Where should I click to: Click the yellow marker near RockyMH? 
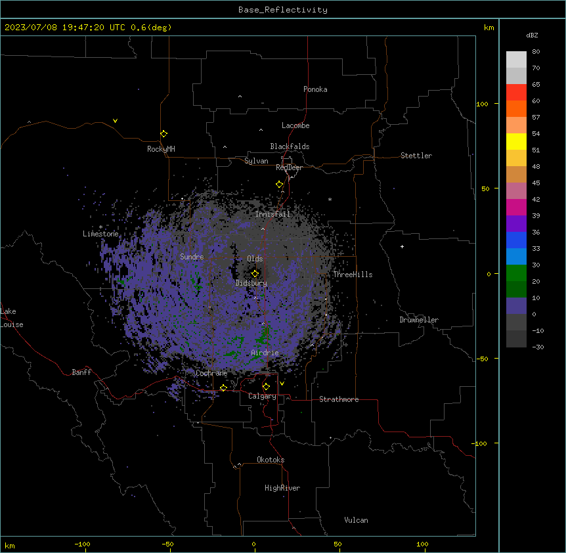[163, 133]
